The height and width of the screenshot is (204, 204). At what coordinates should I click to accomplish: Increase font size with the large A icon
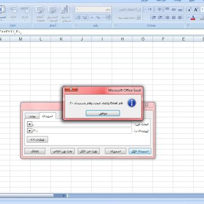[195, 10]
